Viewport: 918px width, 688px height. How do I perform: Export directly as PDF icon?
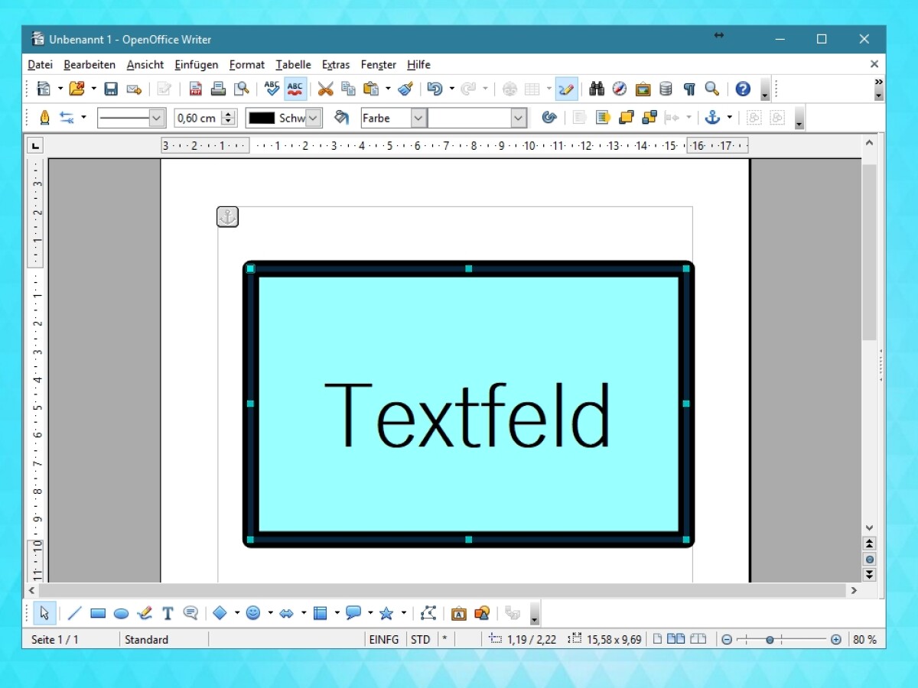[x=196, y=89]
